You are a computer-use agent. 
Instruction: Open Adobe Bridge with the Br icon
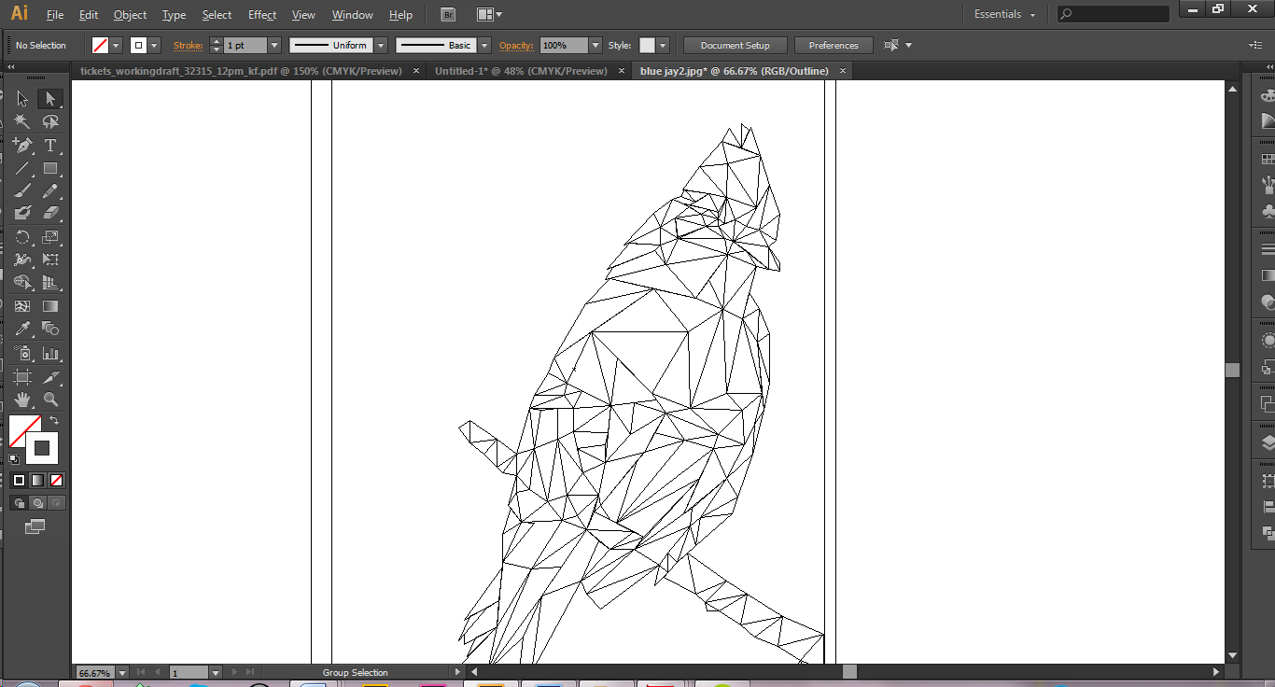(x=448, y=14)
